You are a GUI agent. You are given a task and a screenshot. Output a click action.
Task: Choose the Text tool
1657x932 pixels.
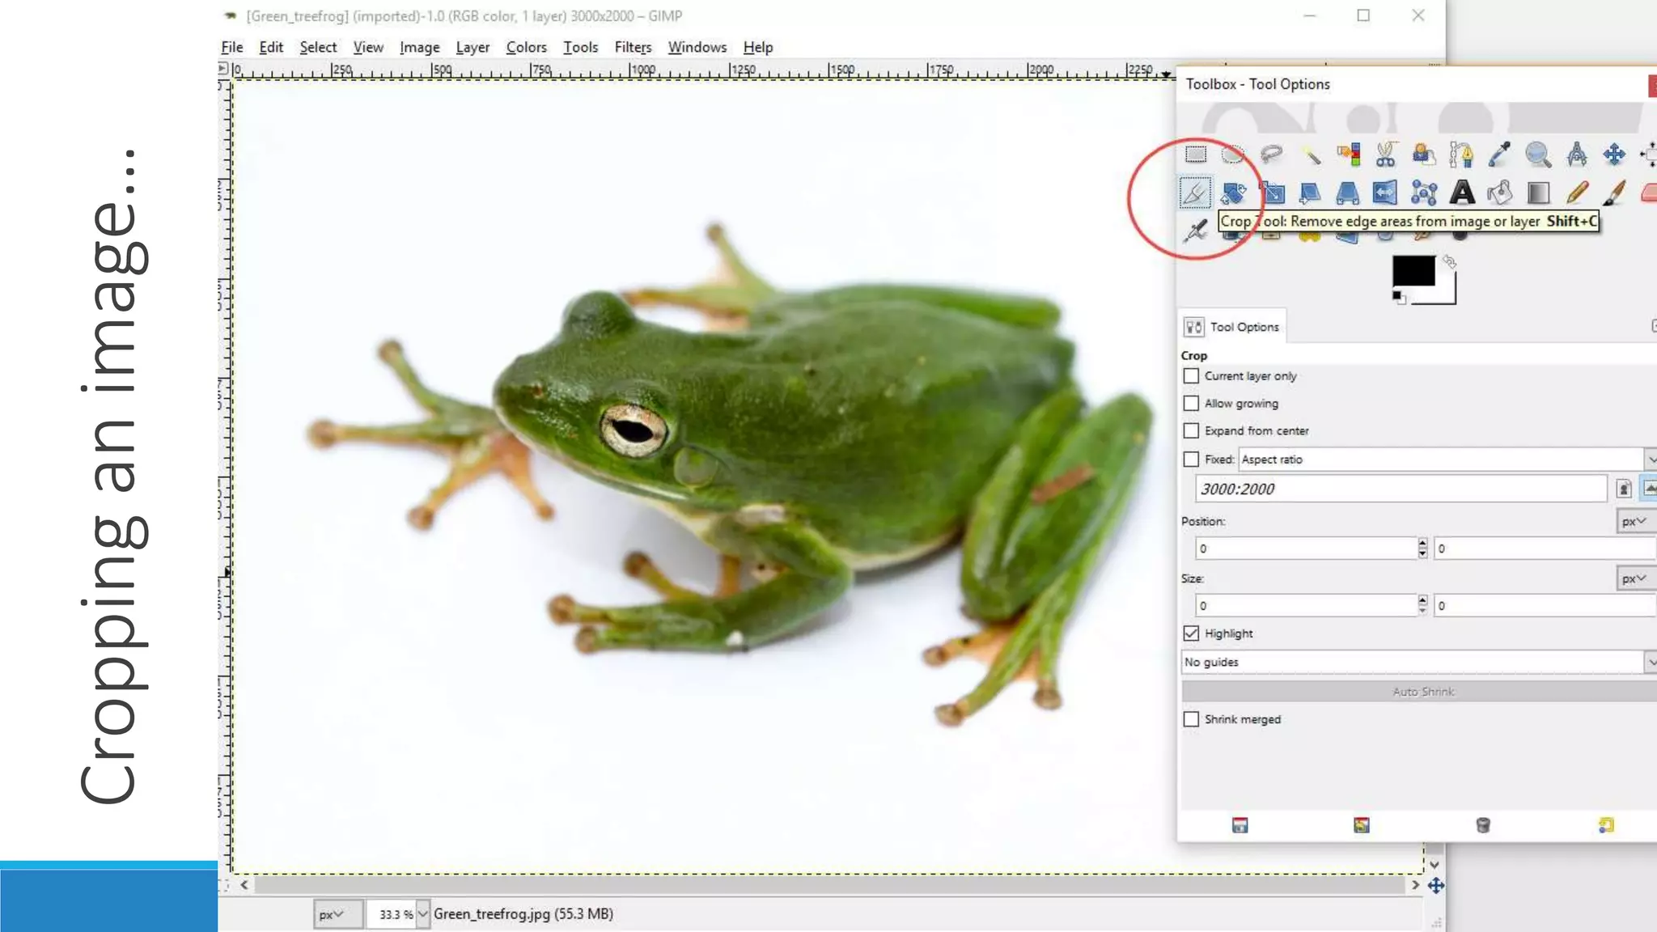(x=1461, y=193)
